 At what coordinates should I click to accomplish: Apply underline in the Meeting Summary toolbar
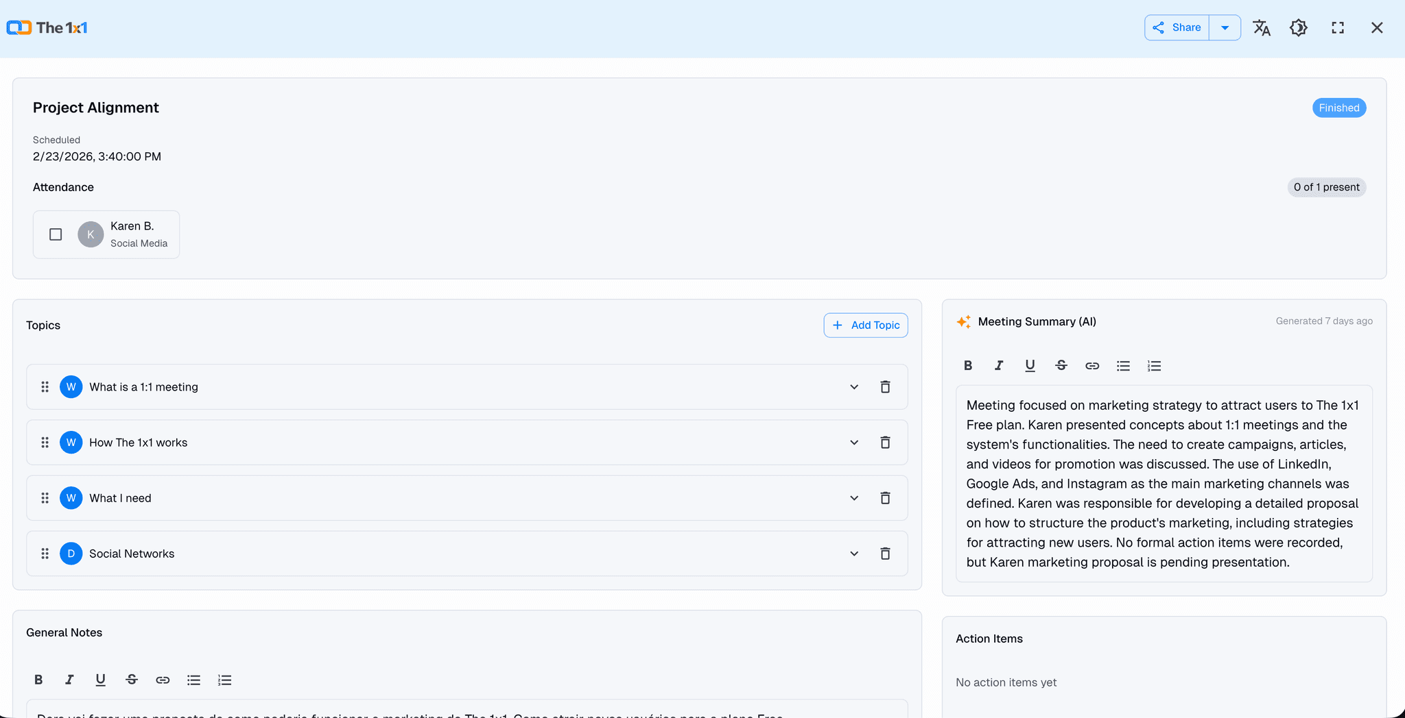click(1029, 365)
